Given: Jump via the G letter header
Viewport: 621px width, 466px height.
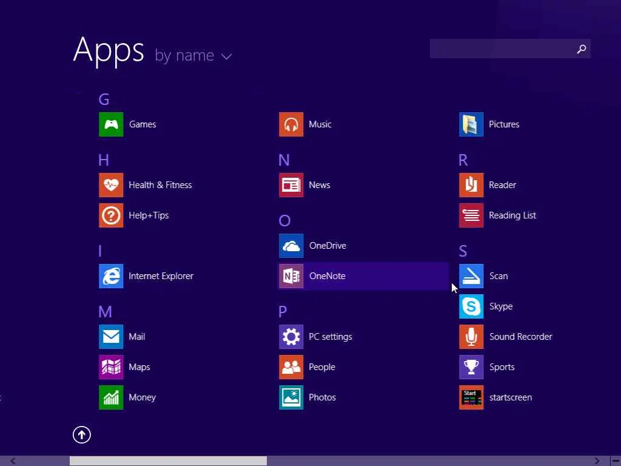Looking at the screenshot, I should click(x=104, y=99).
